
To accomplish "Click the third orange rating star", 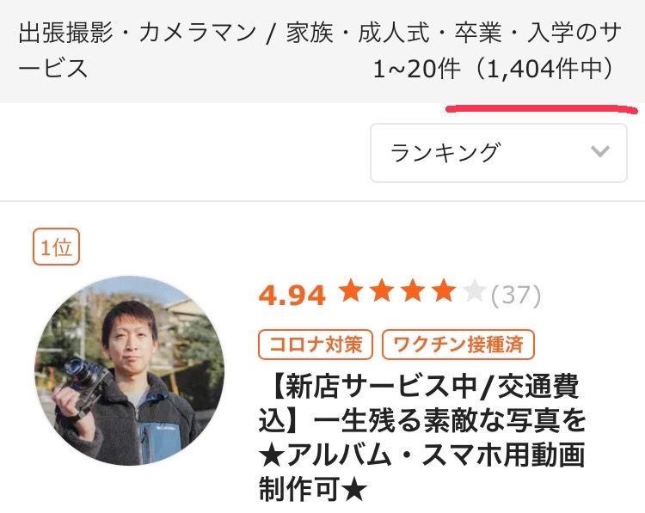I will pyautogui.click(x=413, y=290).
